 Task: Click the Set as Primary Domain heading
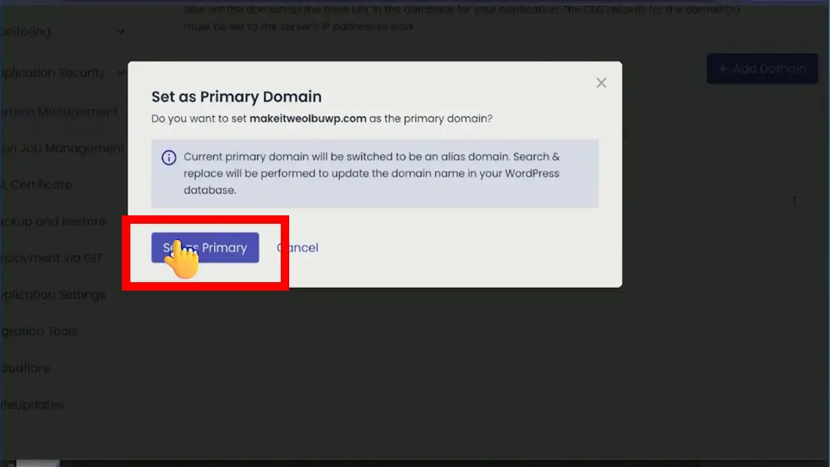237,97
